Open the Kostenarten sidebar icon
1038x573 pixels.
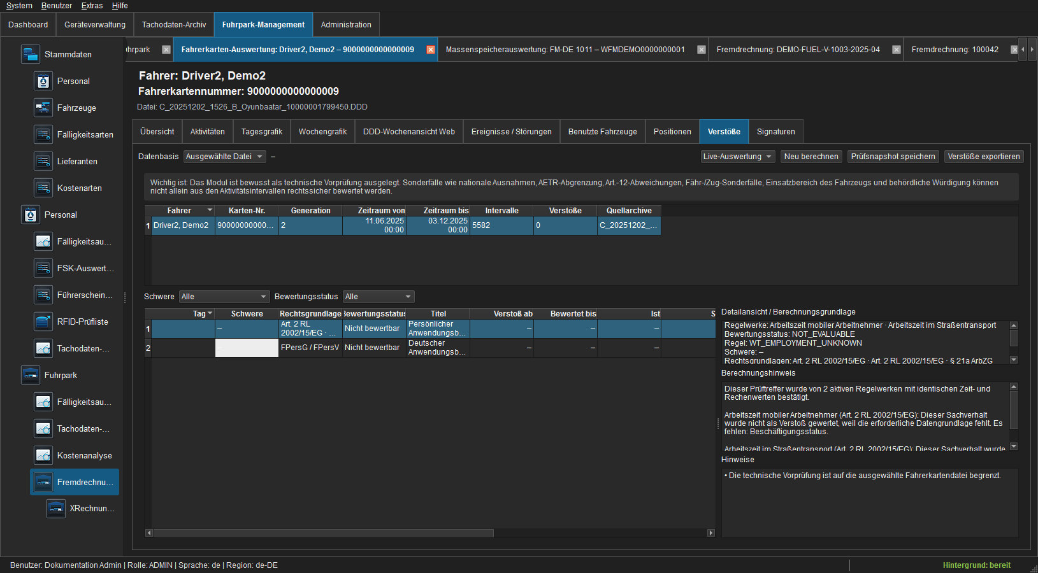pos(43,188)
